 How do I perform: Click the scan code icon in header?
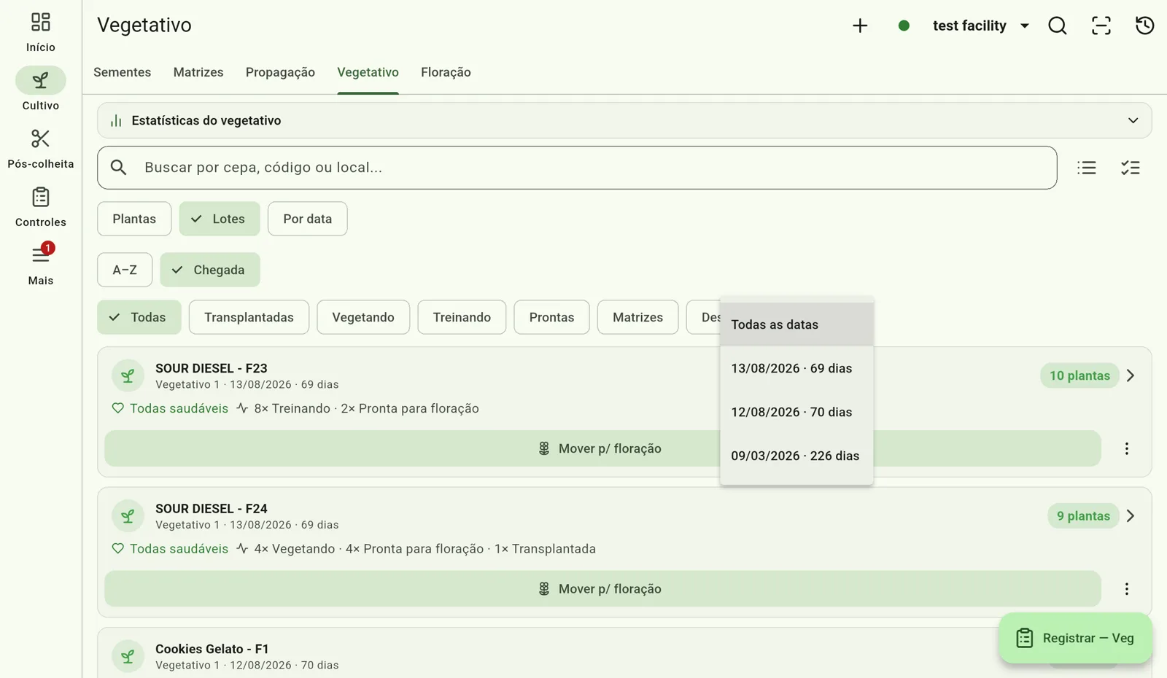[1101, 26]
